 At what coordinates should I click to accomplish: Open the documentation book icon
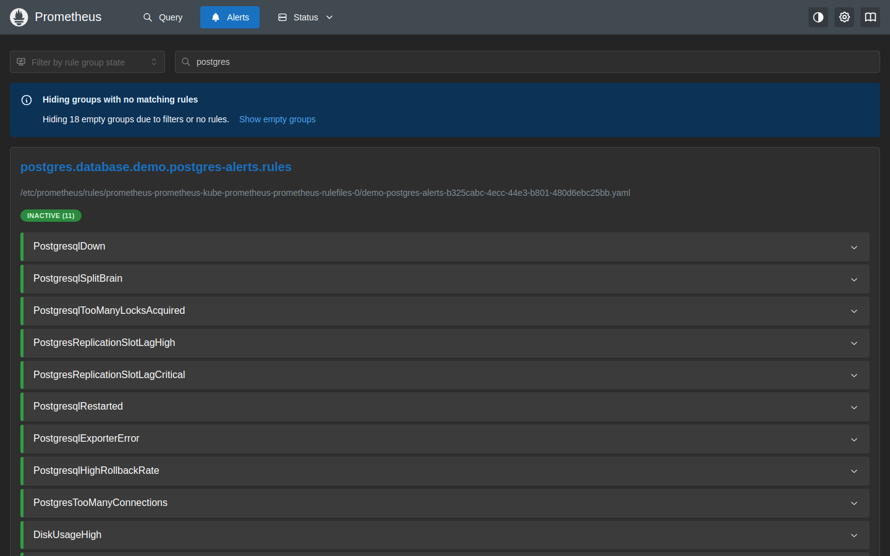point(870,17)
